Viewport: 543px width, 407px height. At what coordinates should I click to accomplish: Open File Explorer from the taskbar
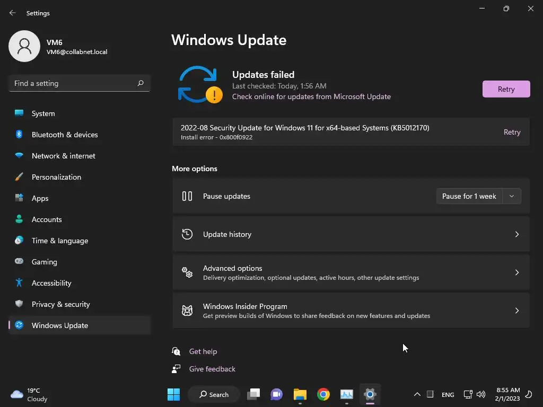point(300,394)
